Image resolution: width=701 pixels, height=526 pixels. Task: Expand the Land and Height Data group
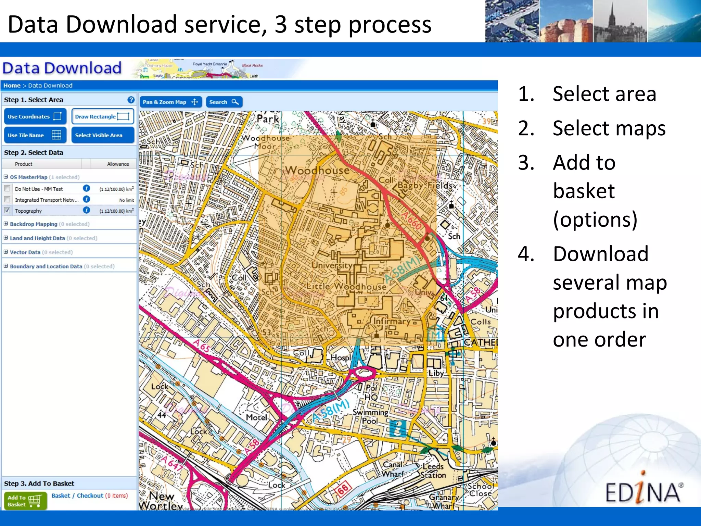coord(6,238)
